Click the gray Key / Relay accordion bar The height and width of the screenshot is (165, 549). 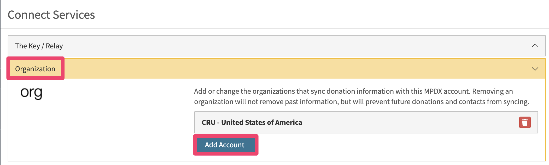pos(277,46)
